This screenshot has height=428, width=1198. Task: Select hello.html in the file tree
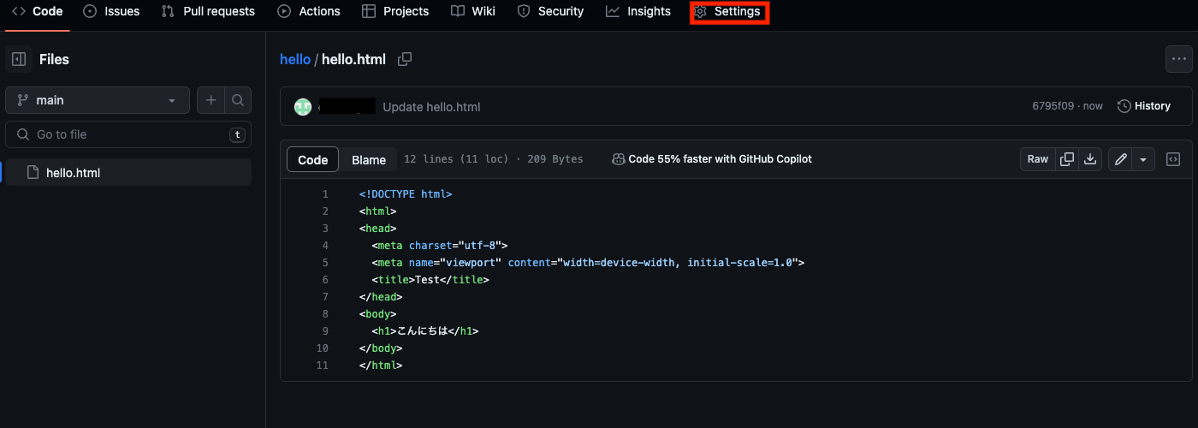[128, 172]
